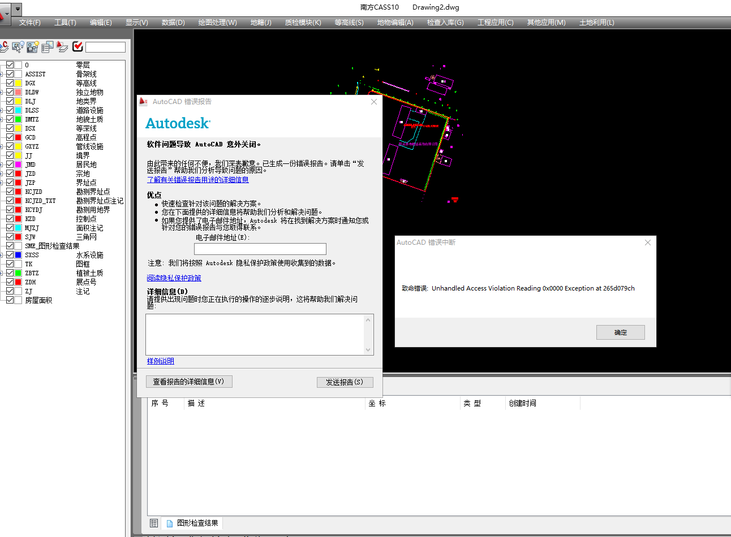The width and height of the screenshot is (731, 537).
Task: Open the 样例说明 link
Action: point(161,361)
